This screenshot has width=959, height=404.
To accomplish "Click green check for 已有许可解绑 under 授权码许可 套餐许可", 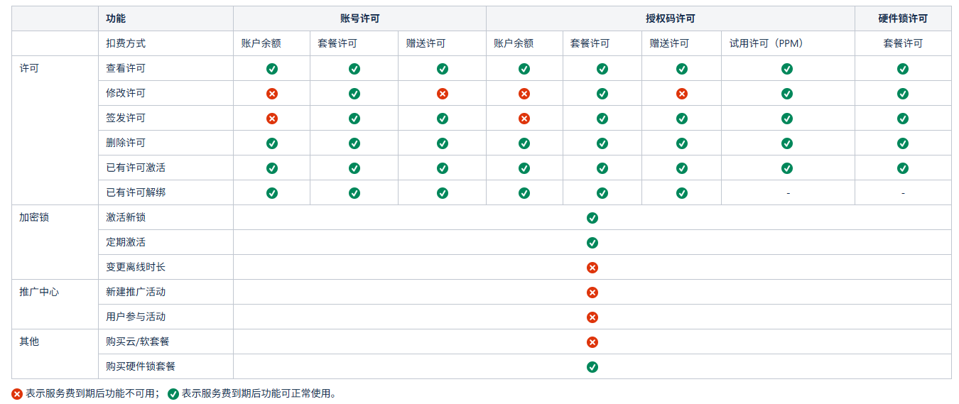I will [602, 193].
